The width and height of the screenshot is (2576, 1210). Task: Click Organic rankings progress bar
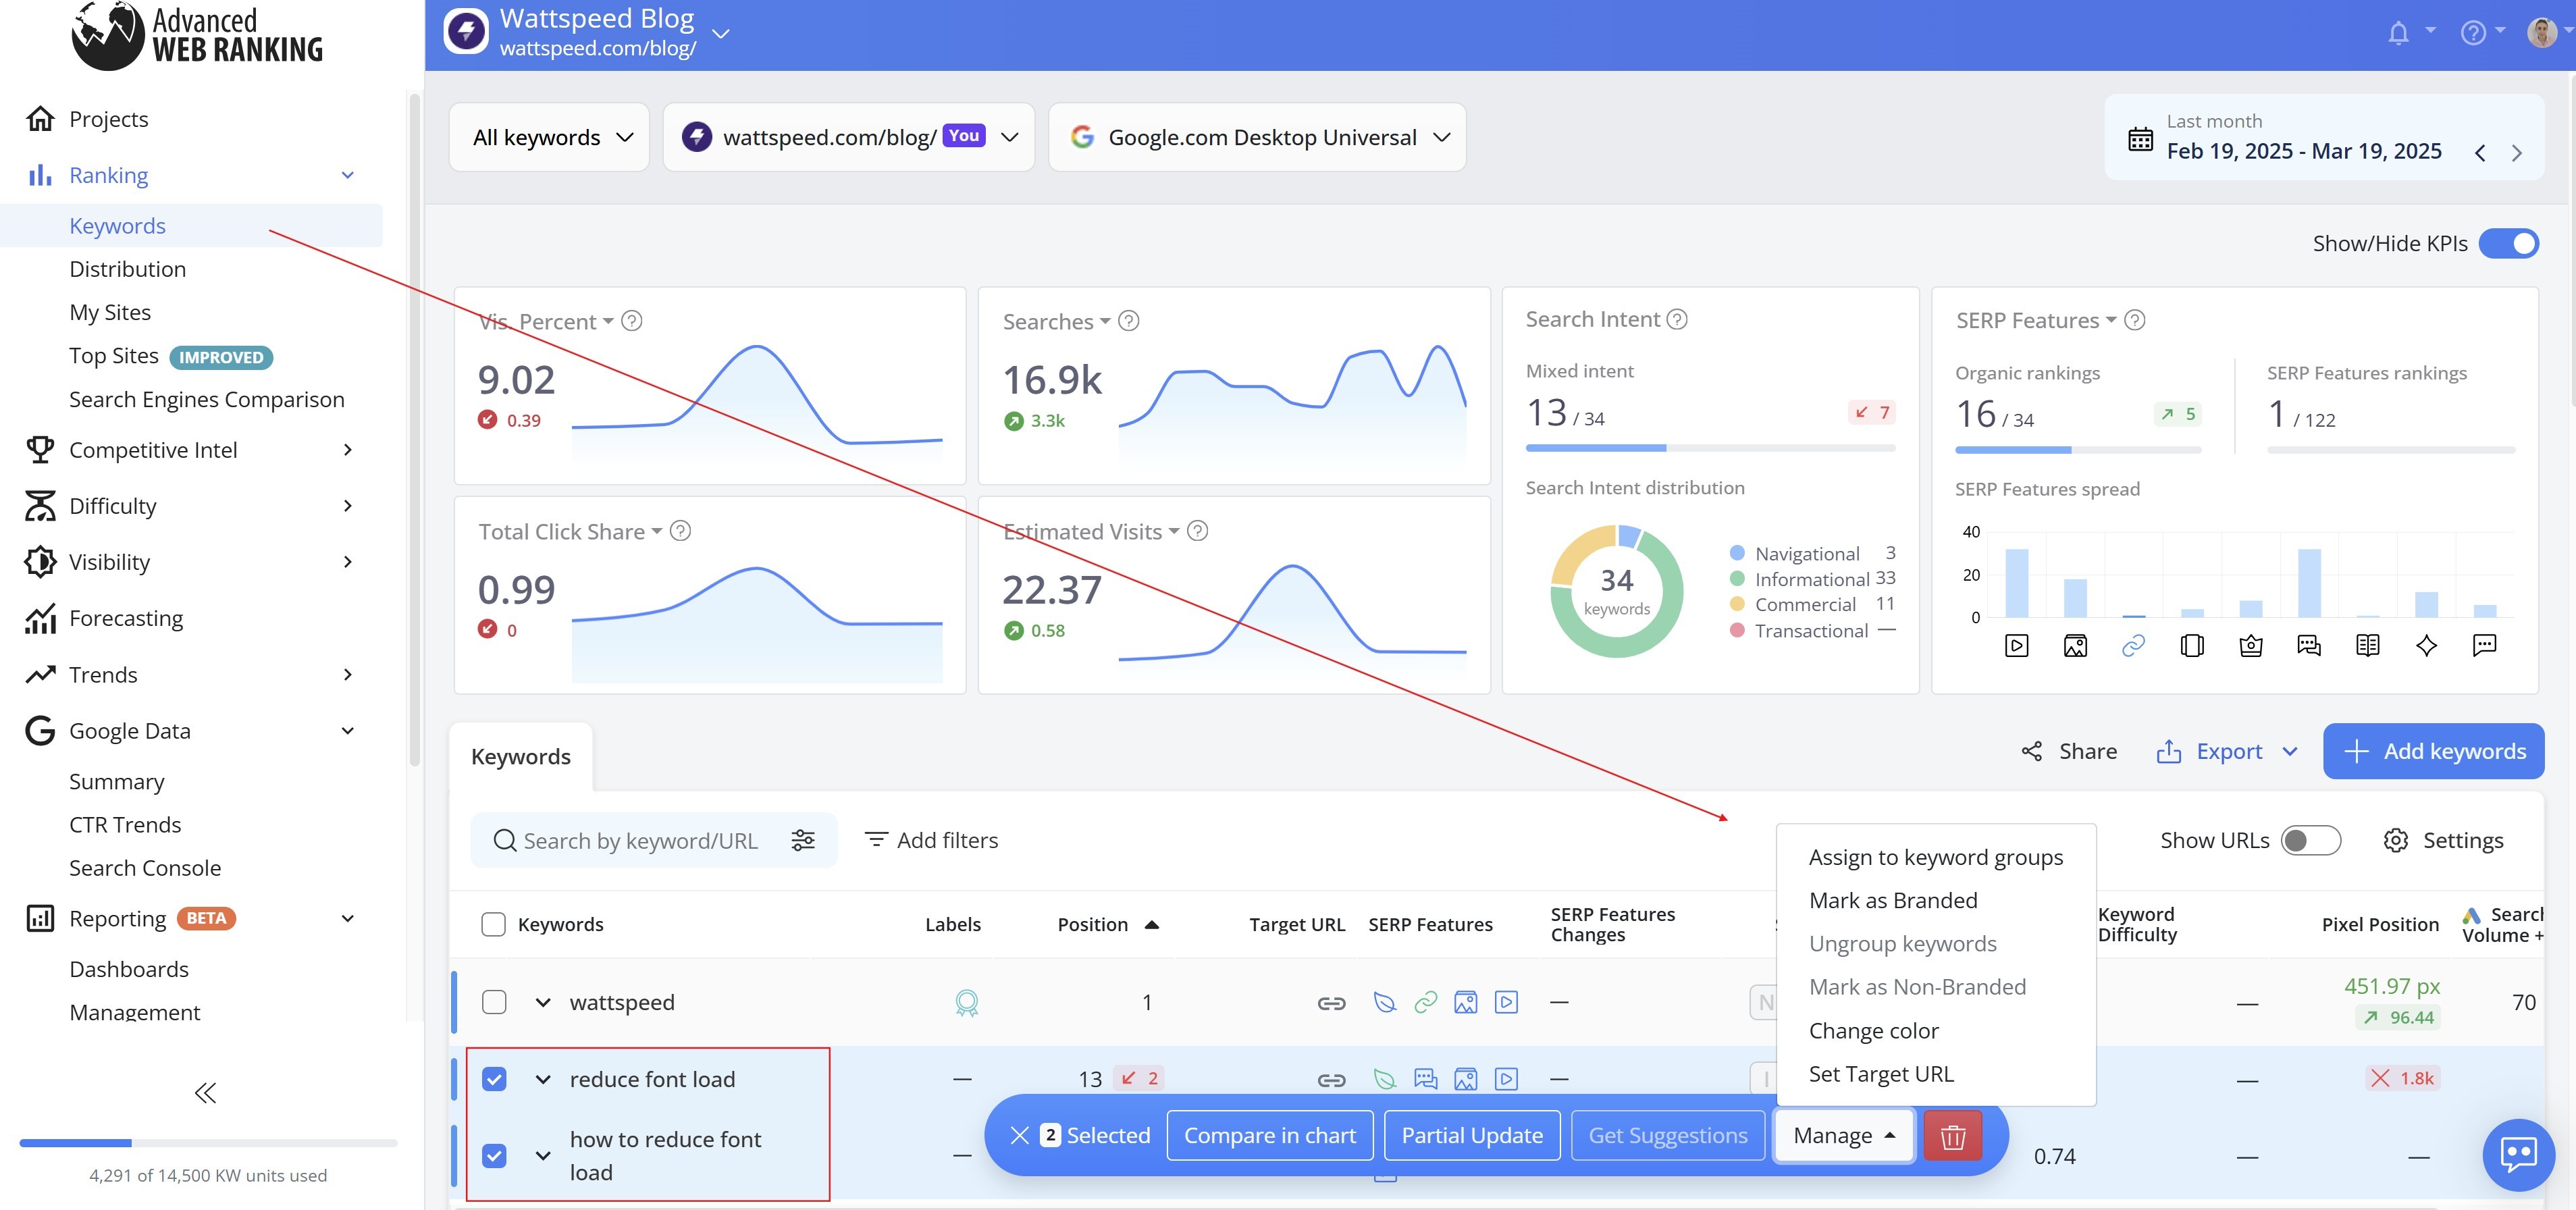2078,450
